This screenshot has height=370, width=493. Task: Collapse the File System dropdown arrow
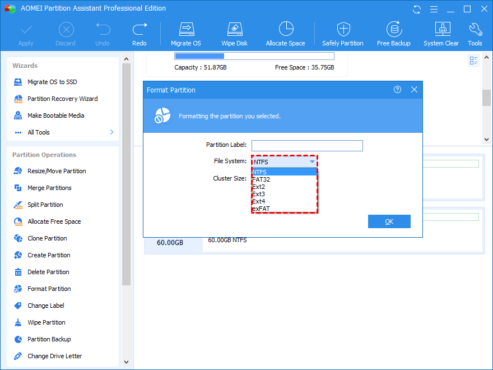coord(312,161)
